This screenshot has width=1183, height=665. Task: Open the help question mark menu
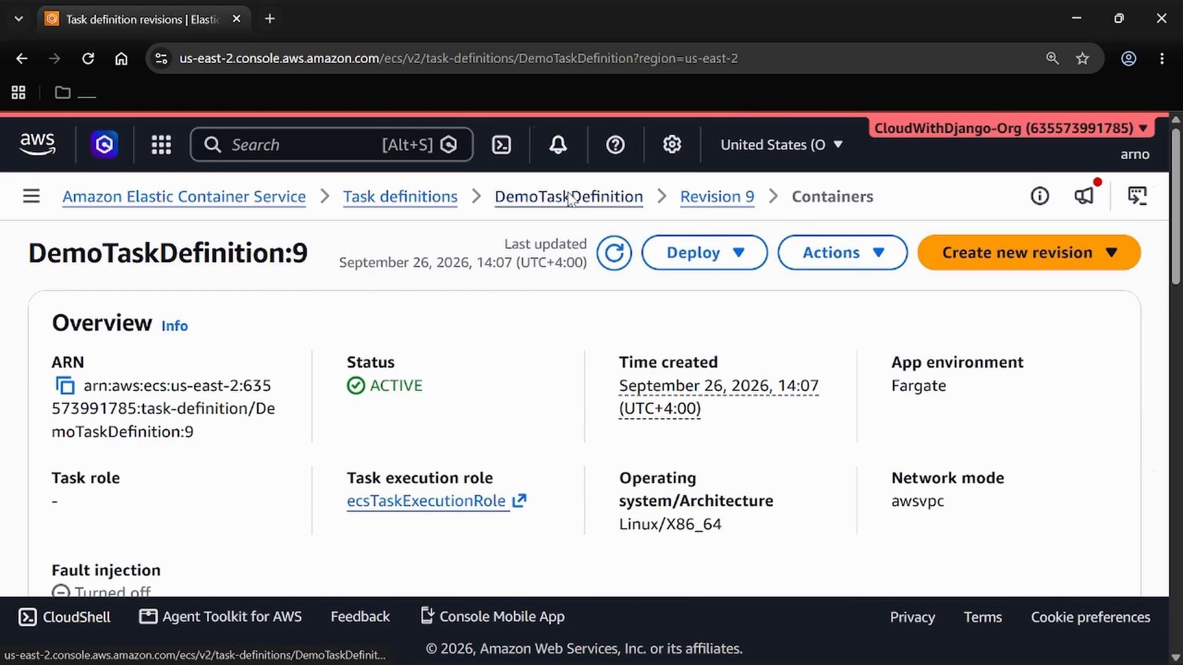click(615, 145)
